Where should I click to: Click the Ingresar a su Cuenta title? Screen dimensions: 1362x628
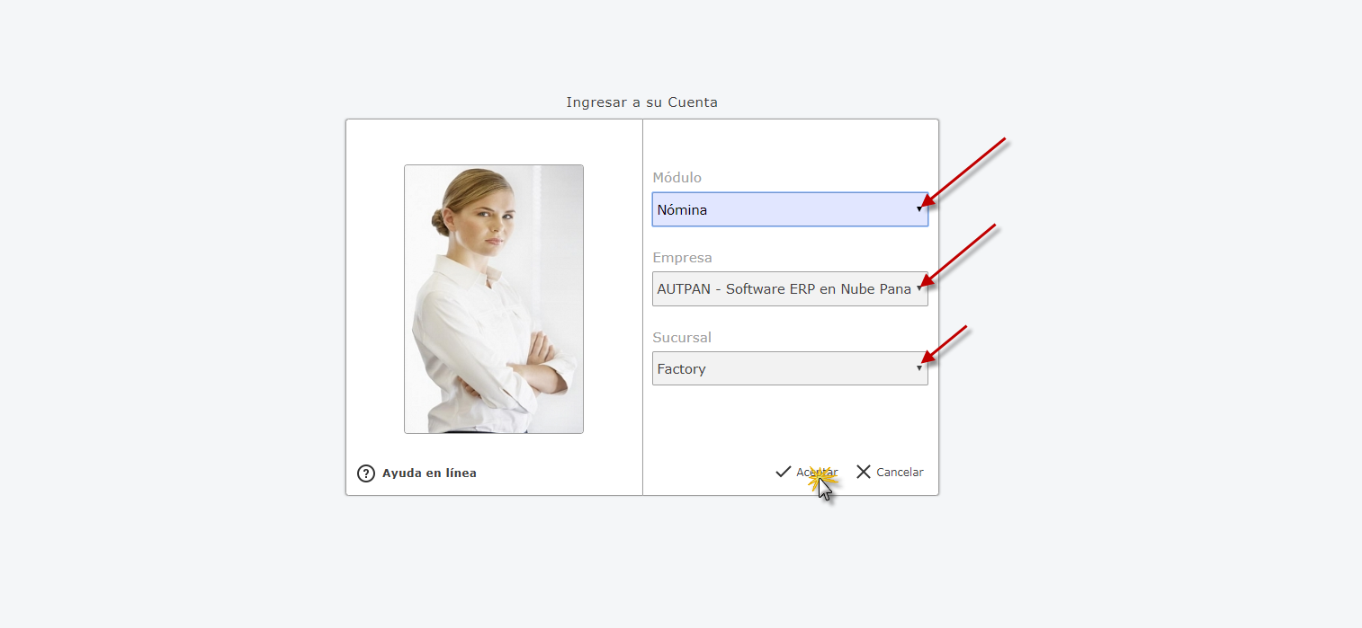click(x=641, y=102)
